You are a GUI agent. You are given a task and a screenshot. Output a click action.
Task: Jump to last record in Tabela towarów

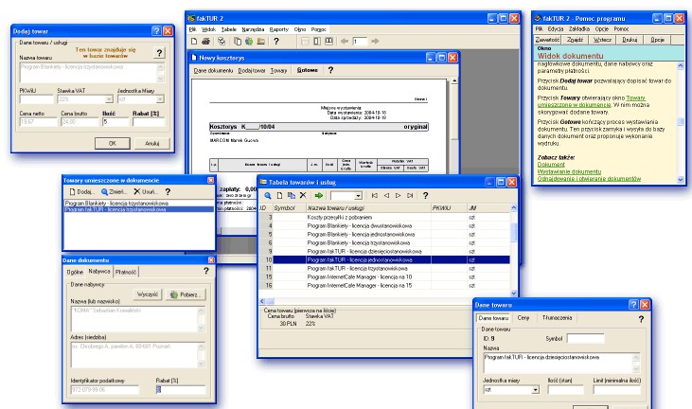click(410, 195)
